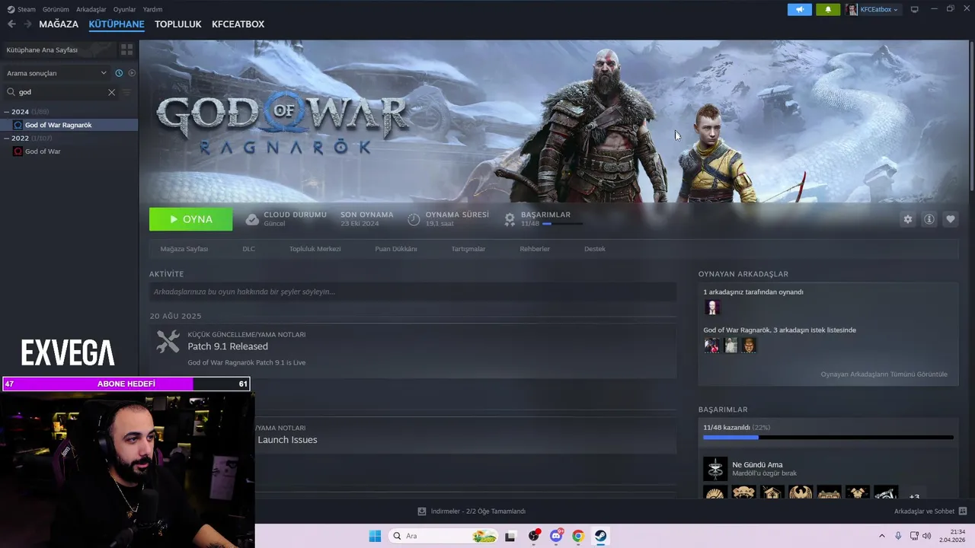
Task: Open the Puan Dükkânı link
Action: (396, 249)
